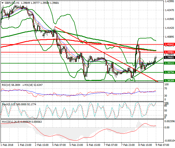Click the 1.39845 price scale value
Screen dimensions: 175x148
170,55
